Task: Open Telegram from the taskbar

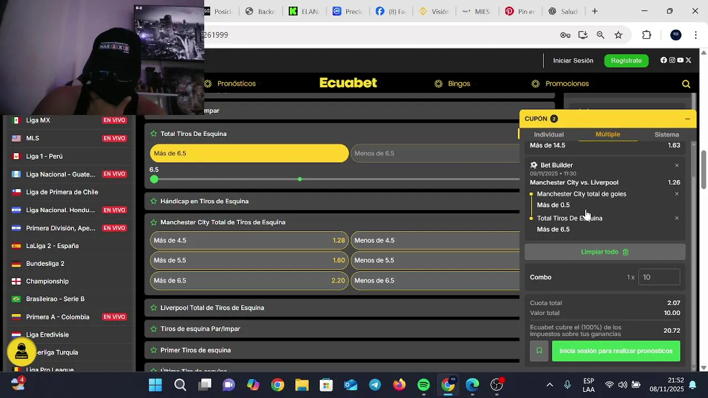Action: click(x=375, y=385)
